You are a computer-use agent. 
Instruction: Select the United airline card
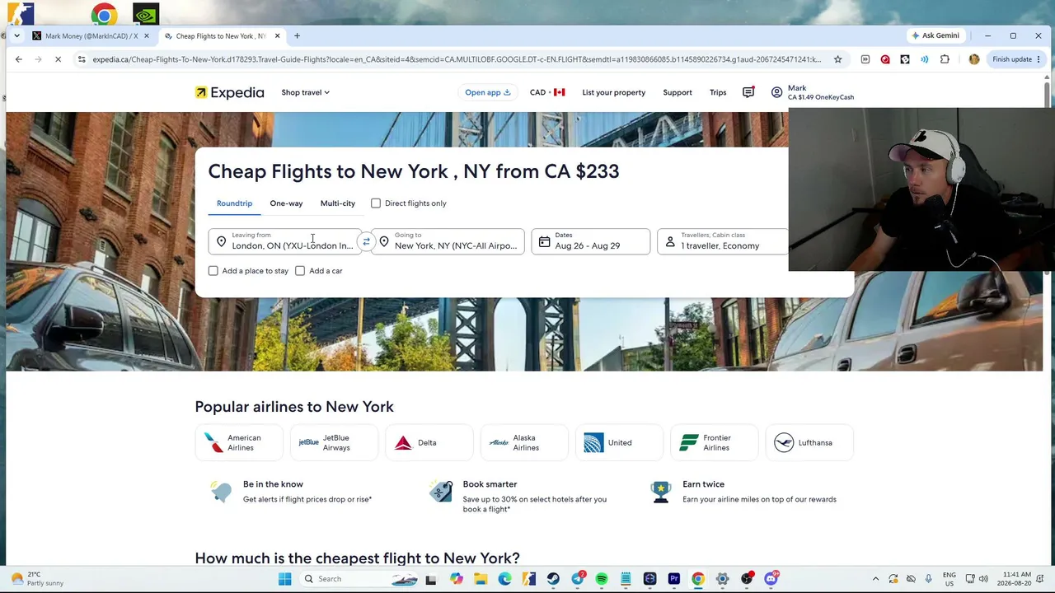click(619, 443)
